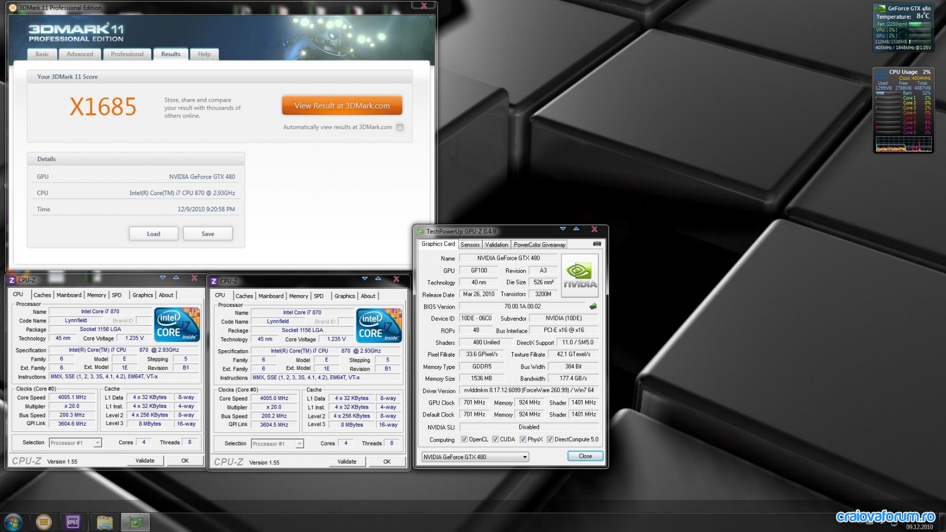Click the GeForce GTX 480 gadget logo
This screenshot has width=946, height=532.
coord(880,9)
